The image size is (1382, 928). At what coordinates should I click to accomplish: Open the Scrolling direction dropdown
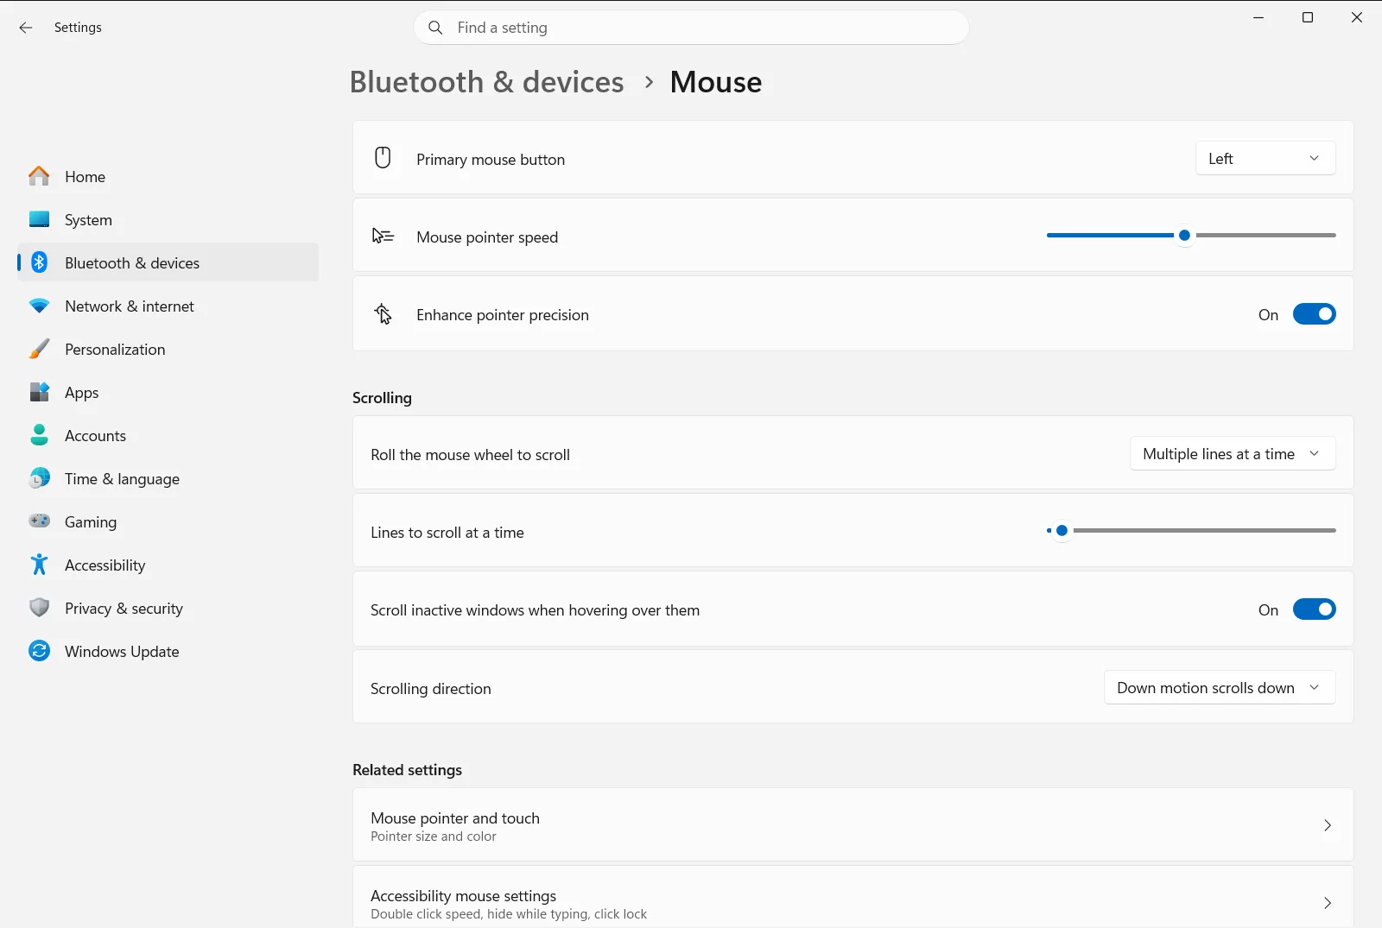tap(1220, 687)
